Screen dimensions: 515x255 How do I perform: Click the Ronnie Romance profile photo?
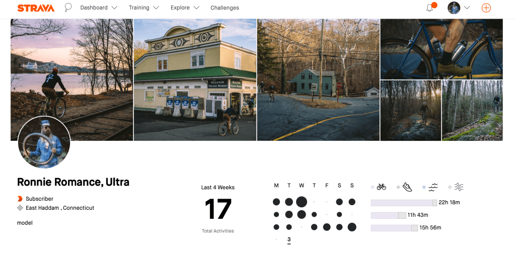click(44, 142)
